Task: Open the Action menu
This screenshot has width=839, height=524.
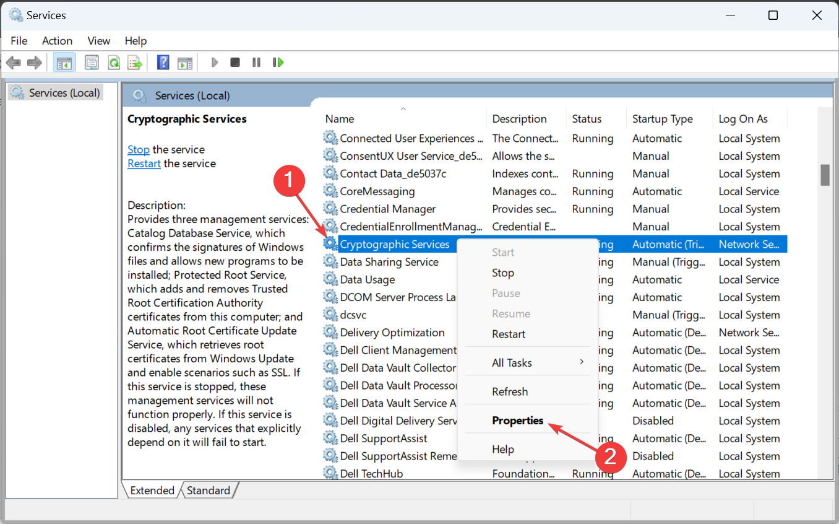Action: (57, 41)
